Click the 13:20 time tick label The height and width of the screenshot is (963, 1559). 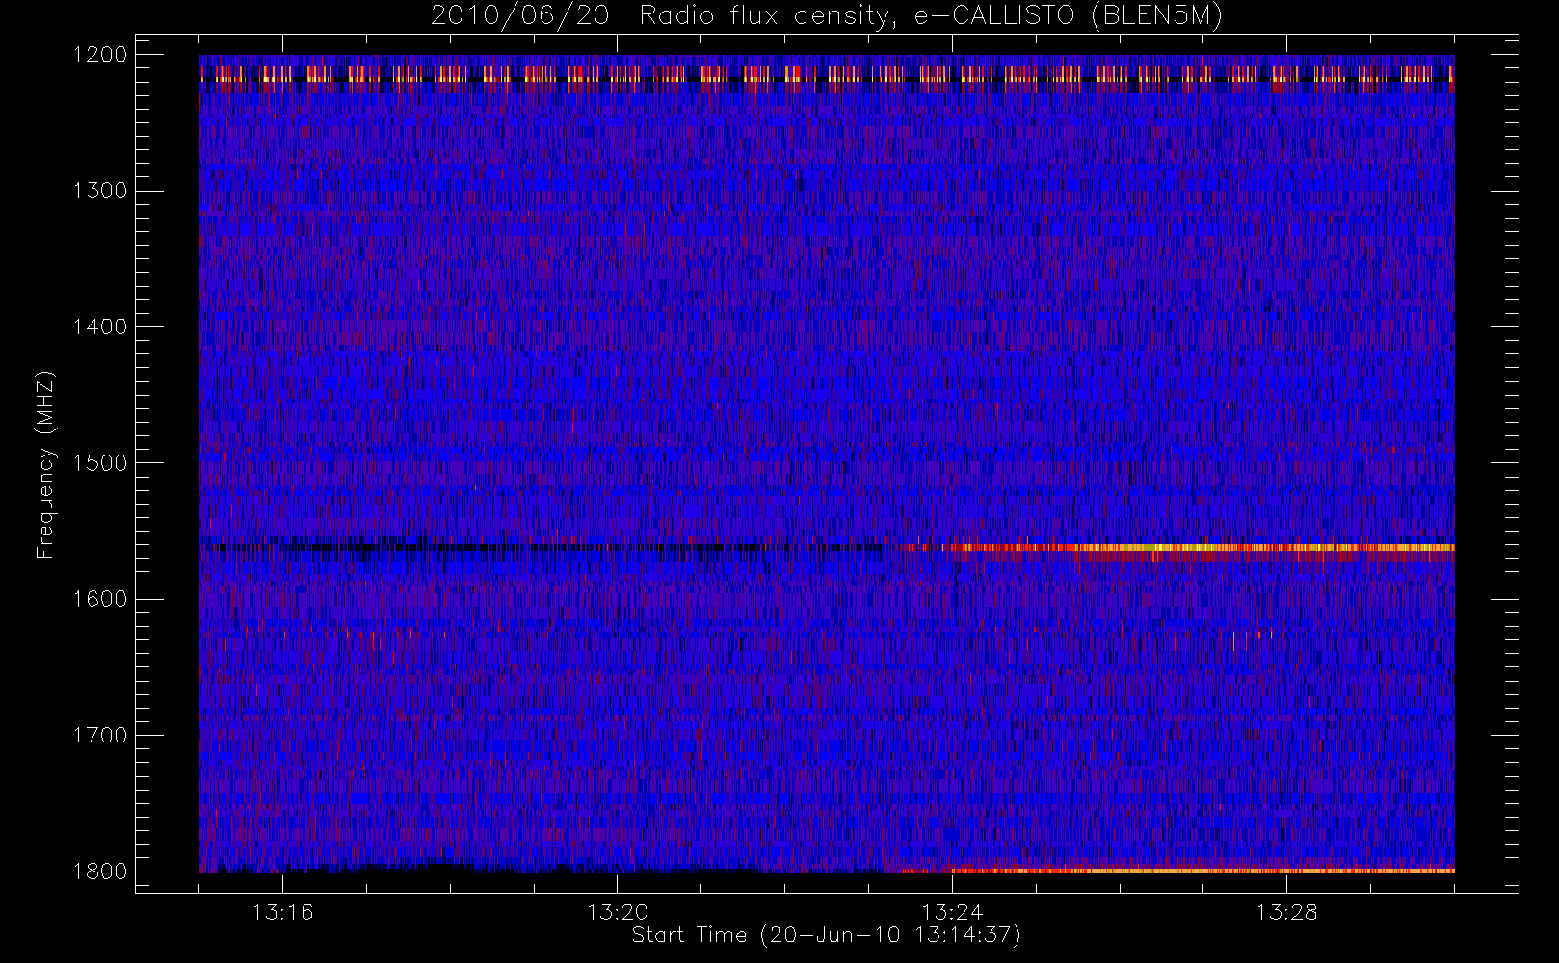[x=617, y=912]
